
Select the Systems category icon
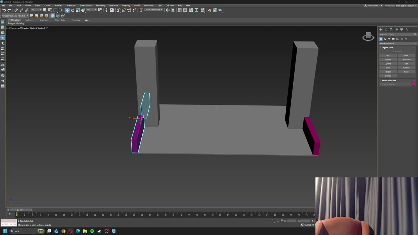(406, 39)
